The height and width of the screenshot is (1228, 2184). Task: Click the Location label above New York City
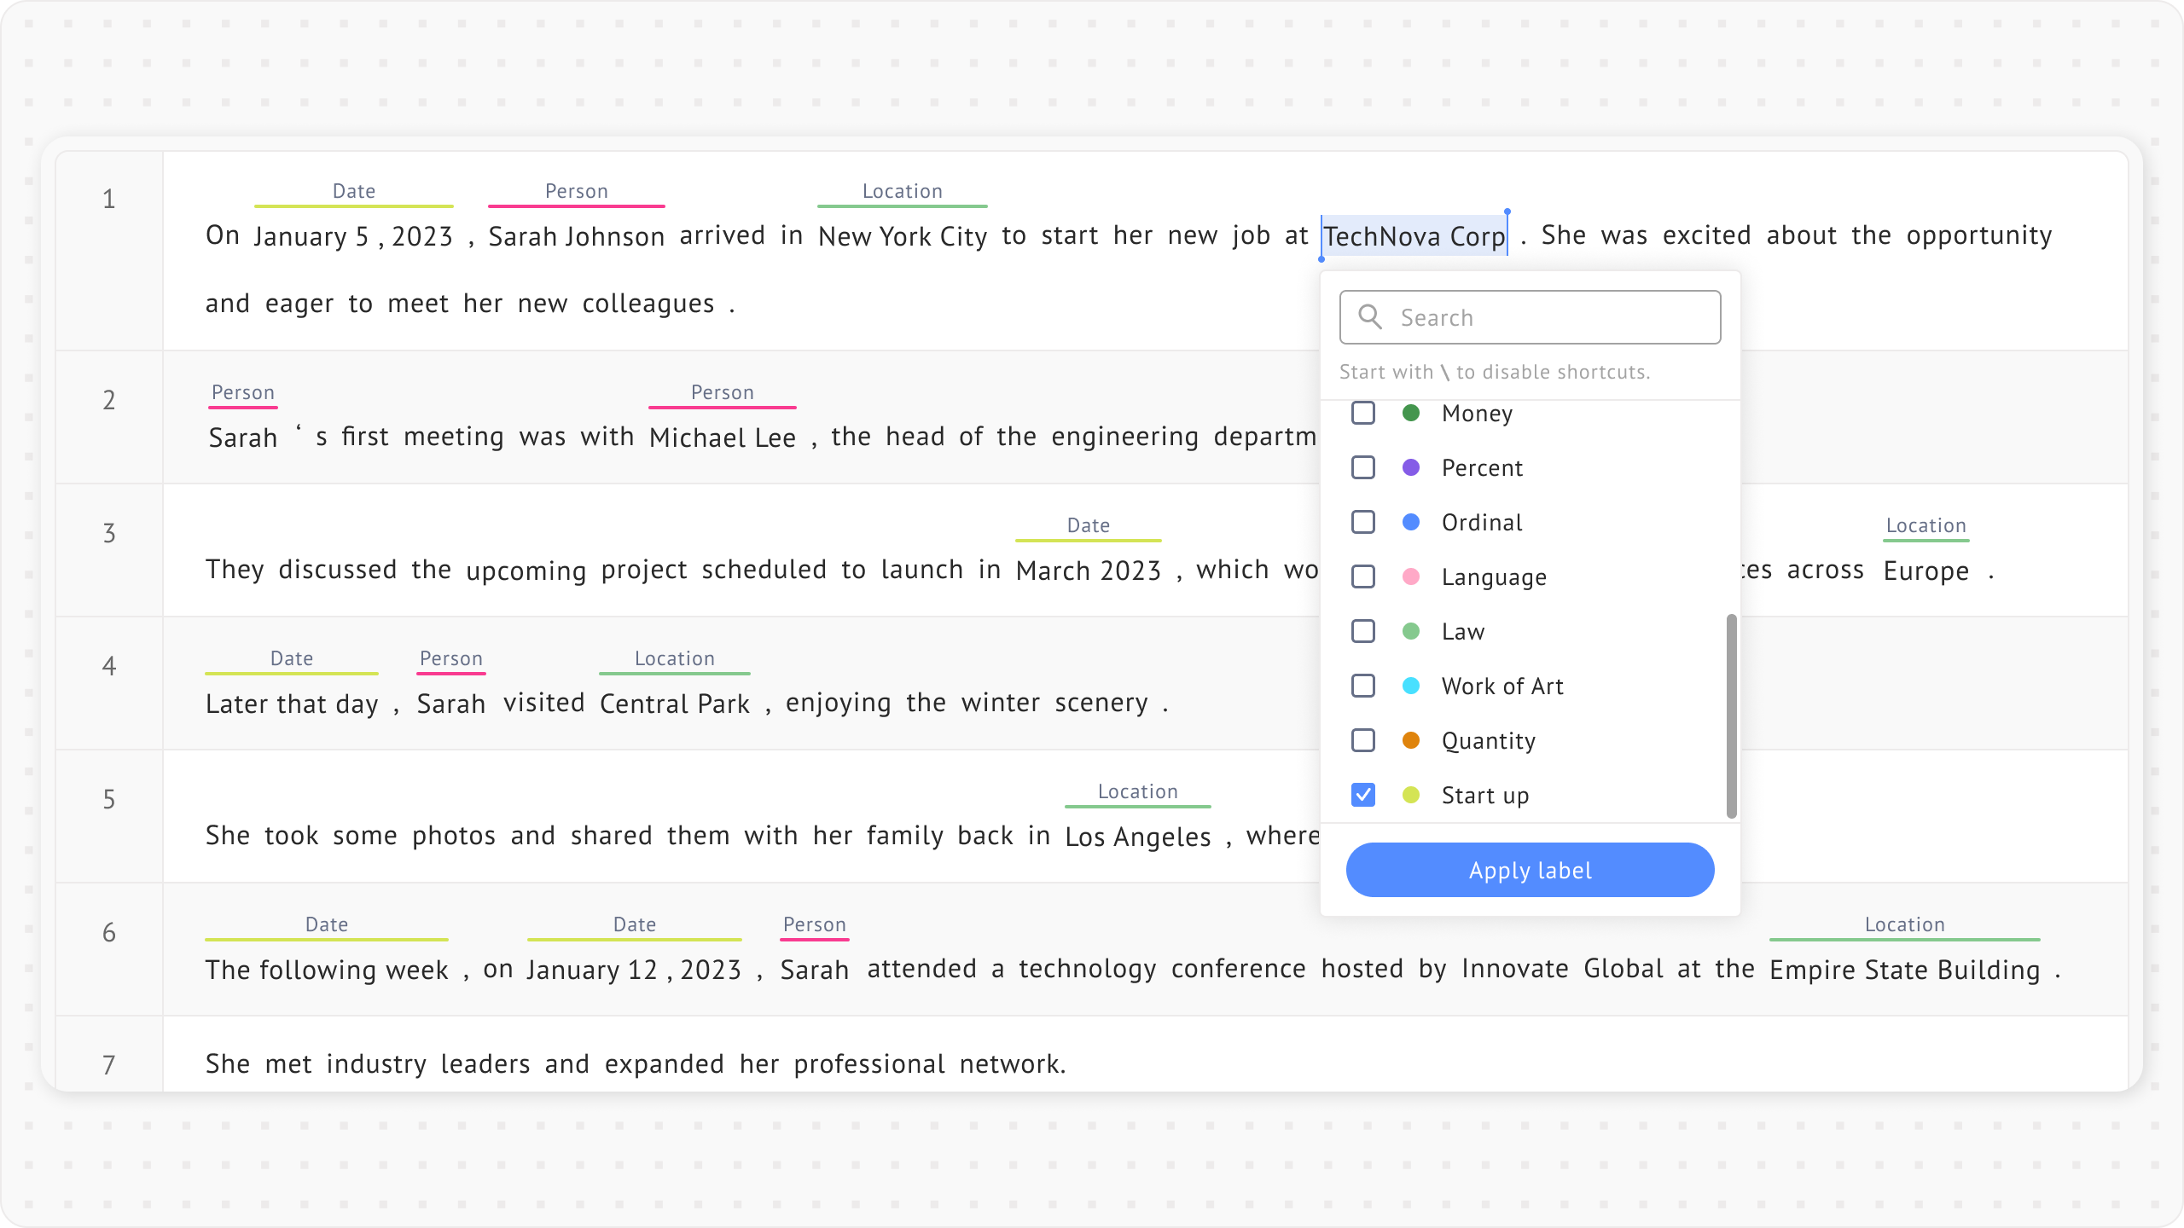902,191
